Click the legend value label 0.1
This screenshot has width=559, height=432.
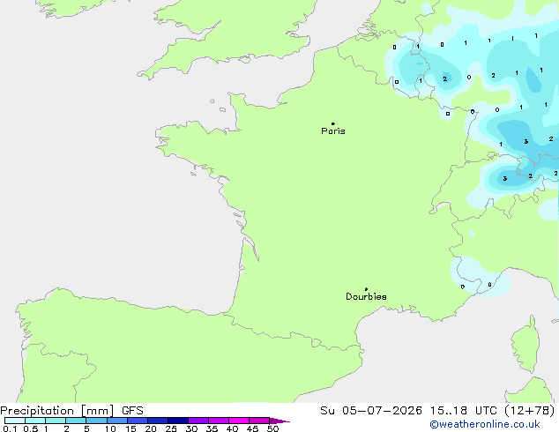pos(10,428)
